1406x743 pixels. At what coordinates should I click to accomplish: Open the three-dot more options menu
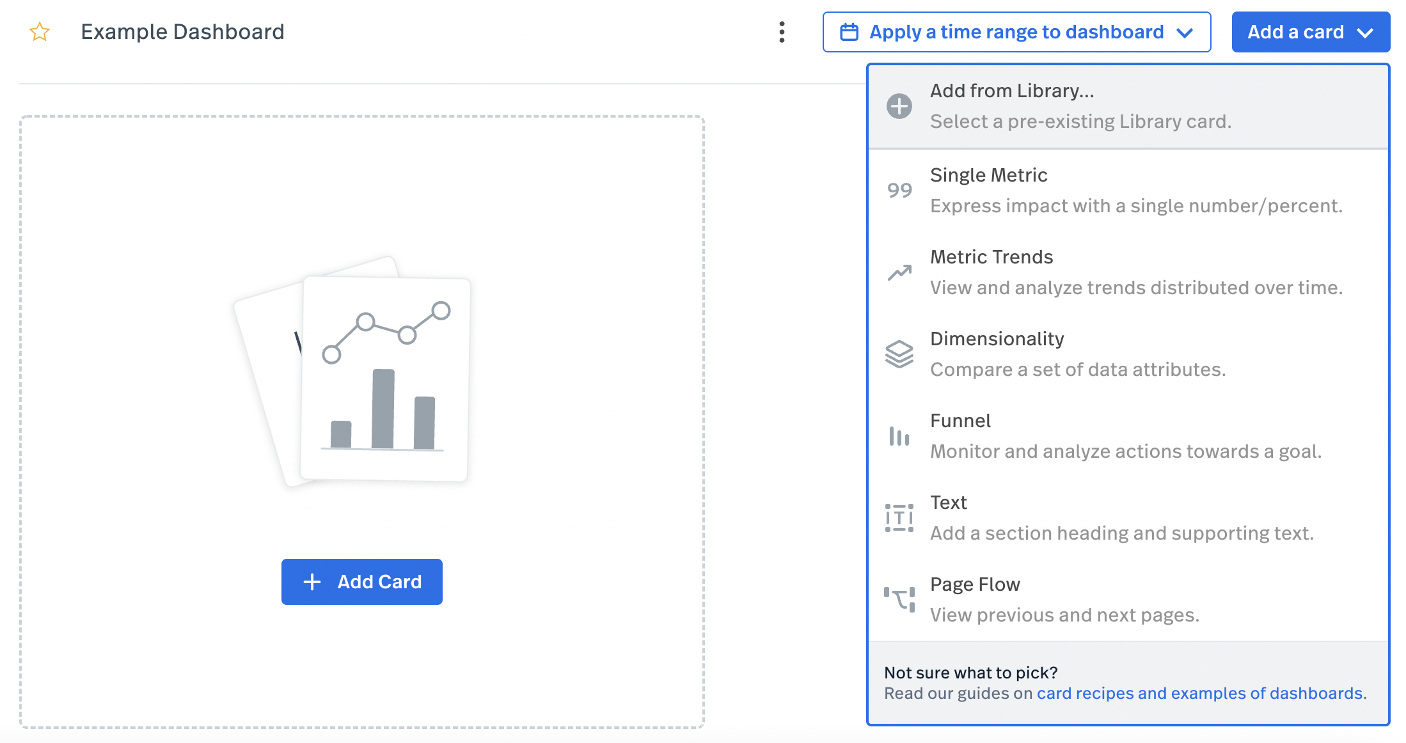point(782,32)
